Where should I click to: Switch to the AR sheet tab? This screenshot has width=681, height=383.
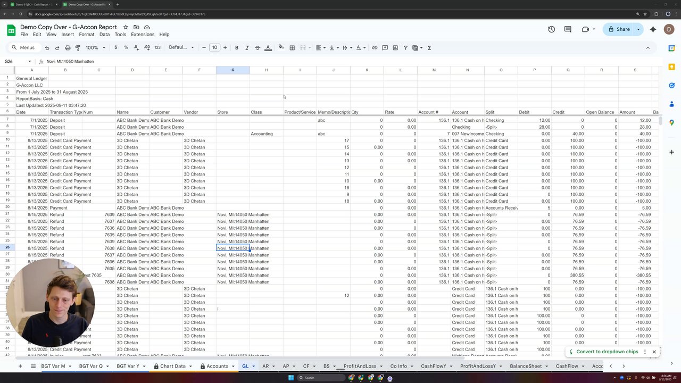point(269,366)
